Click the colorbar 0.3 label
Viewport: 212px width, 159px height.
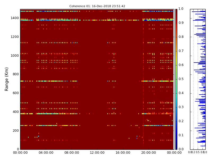(x=181, y=107)
